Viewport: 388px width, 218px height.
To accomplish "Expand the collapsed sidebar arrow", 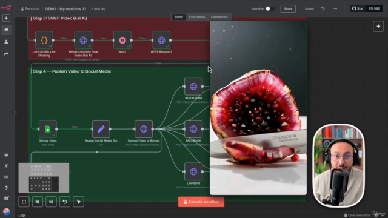I will pos(15,113).
